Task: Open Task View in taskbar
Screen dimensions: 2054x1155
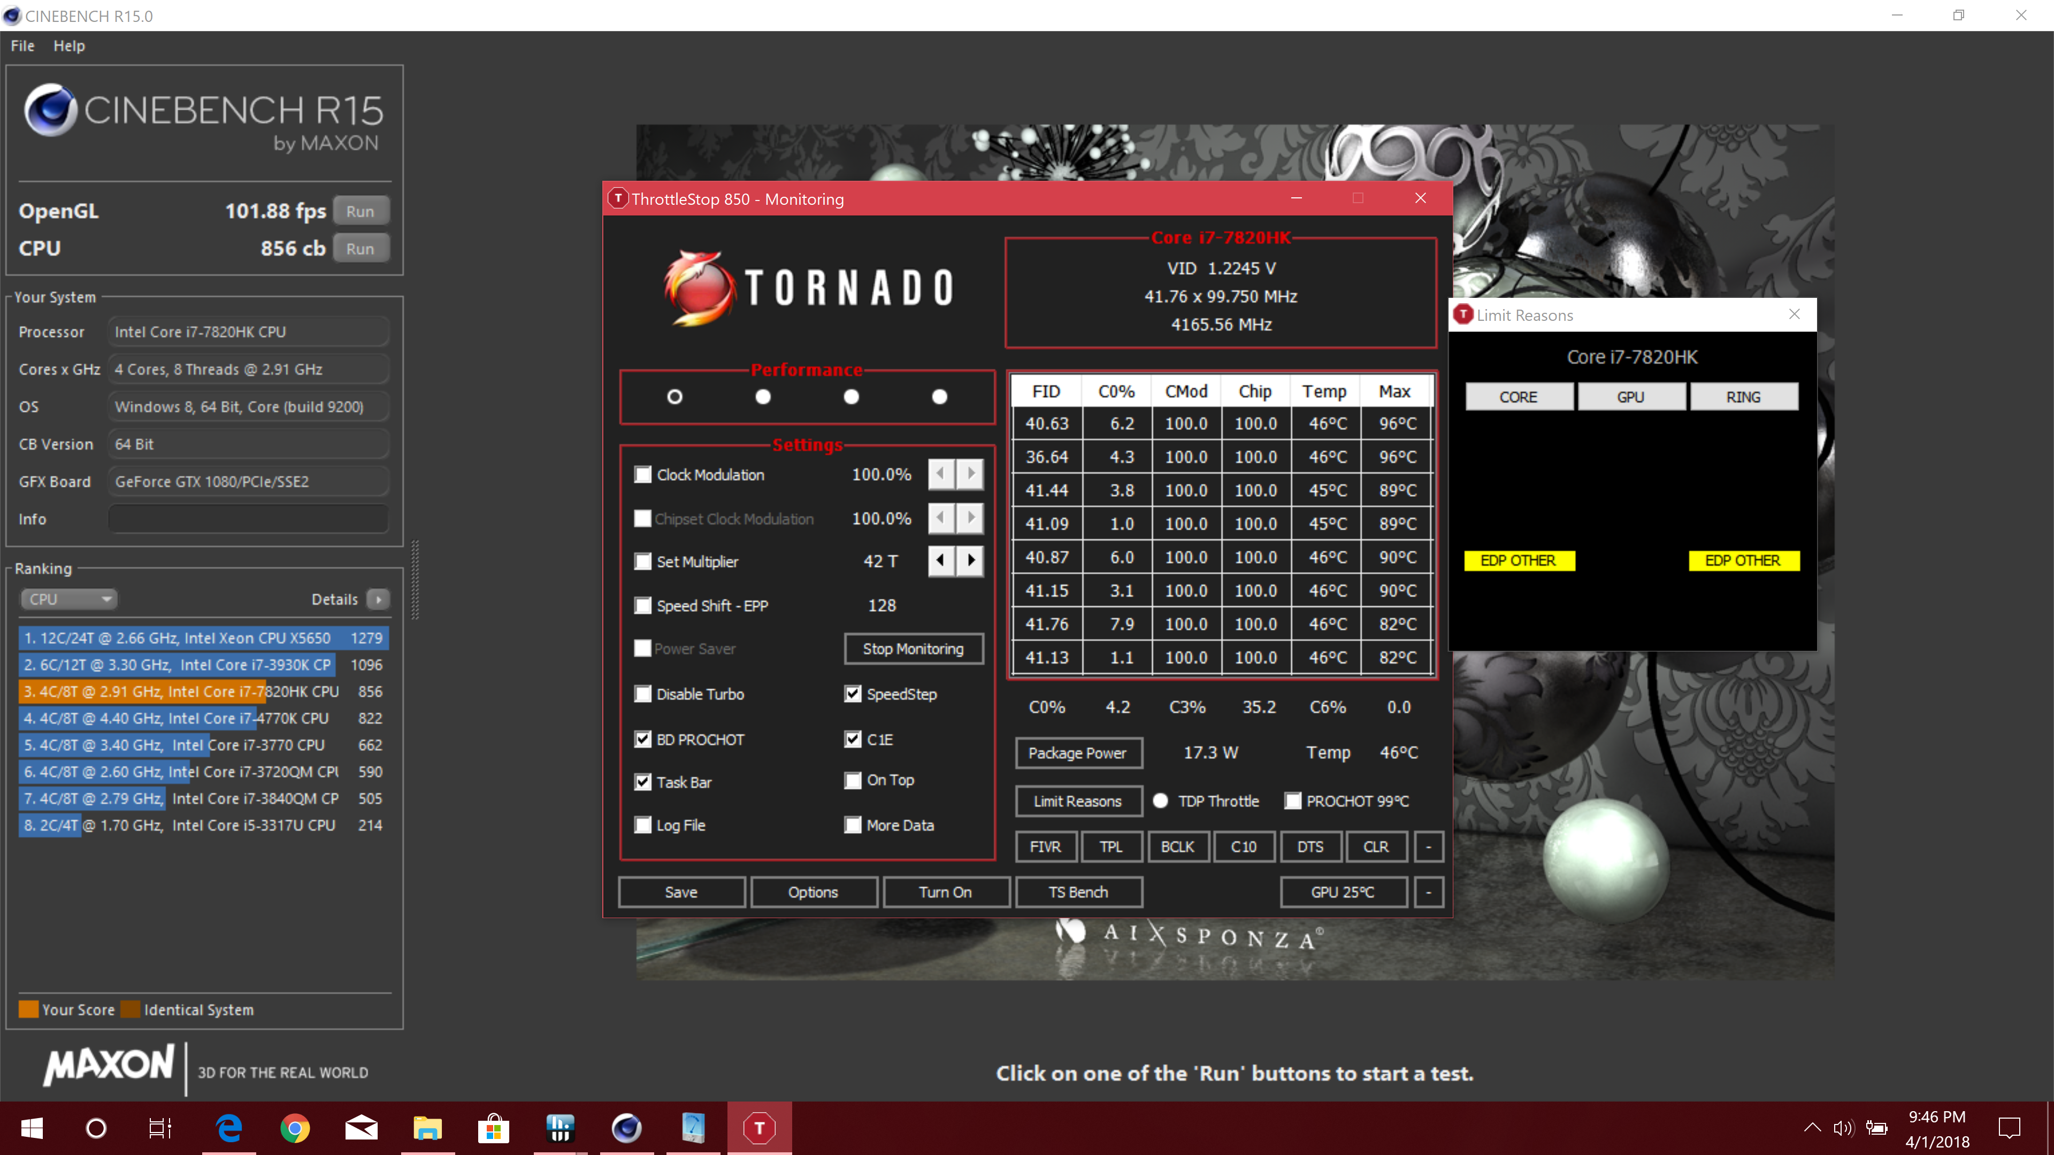Action: (x=160, y=1128)
